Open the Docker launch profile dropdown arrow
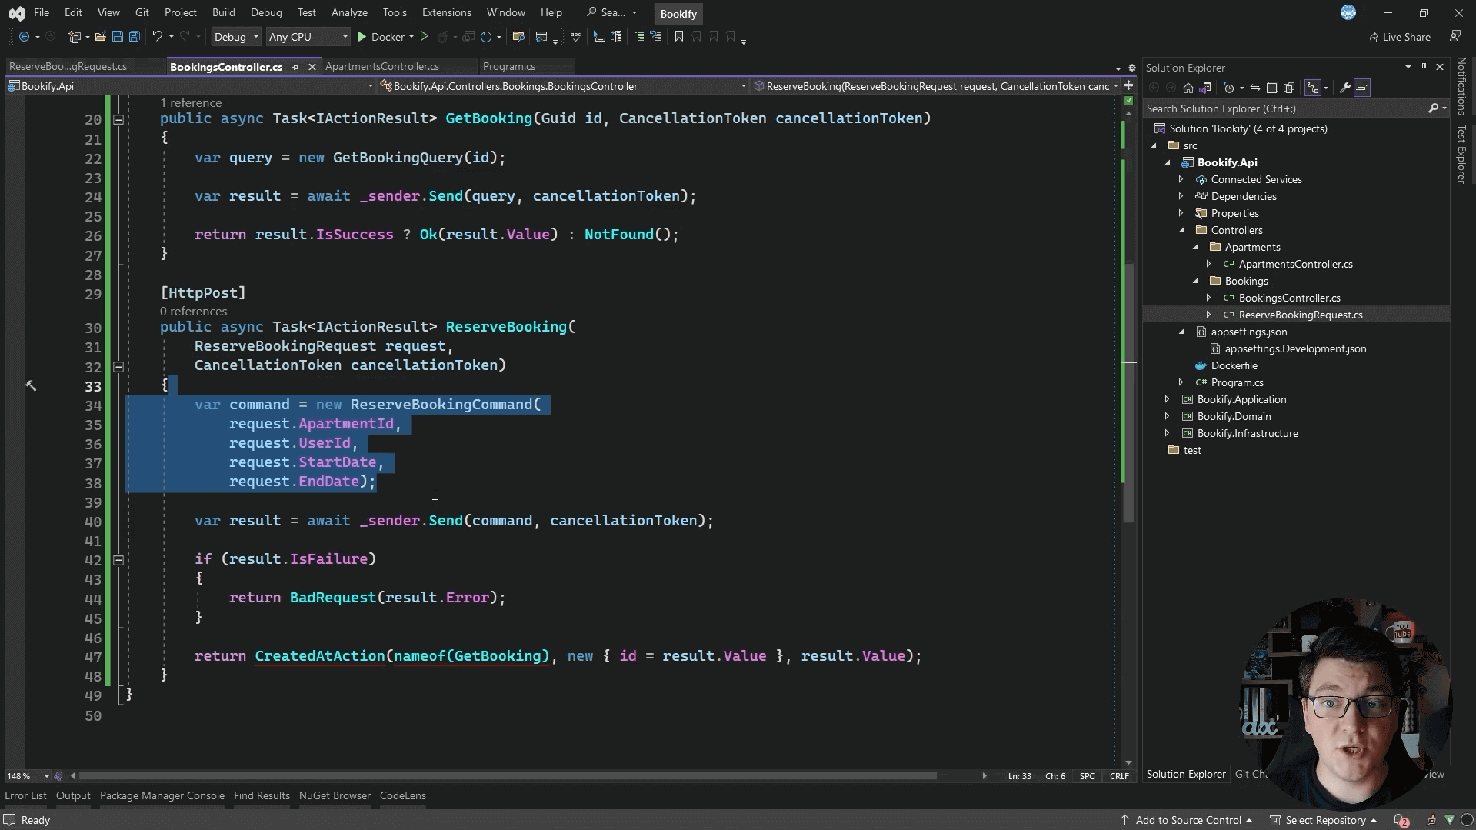The height and width of the screenshot is (830, 1476). point(411,37)
